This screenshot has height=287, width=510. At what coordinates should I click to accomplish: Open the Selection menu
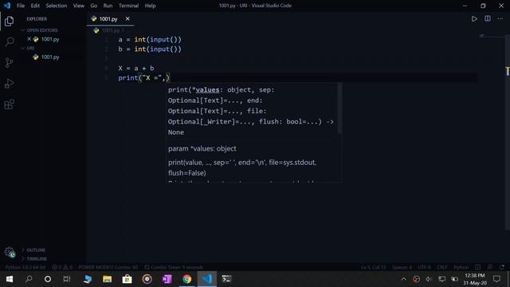[x=57, y=6]
